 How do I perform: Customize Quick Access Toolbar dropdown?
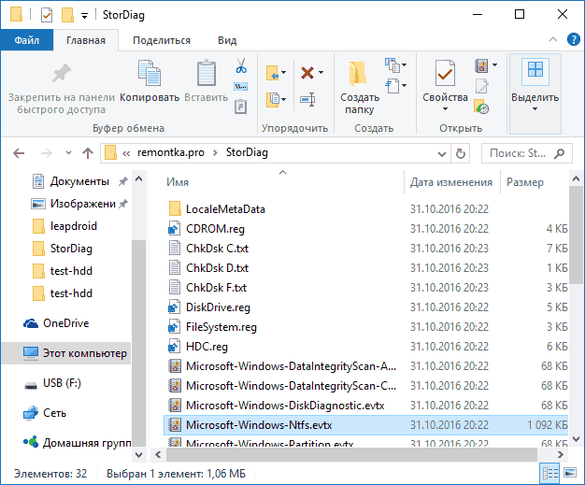pos(85,16)
